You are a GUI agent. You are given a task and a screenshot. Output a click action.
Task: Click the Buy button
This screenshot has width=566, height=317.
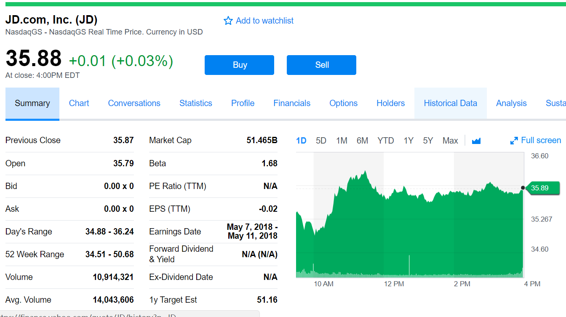tap(239, 65)
